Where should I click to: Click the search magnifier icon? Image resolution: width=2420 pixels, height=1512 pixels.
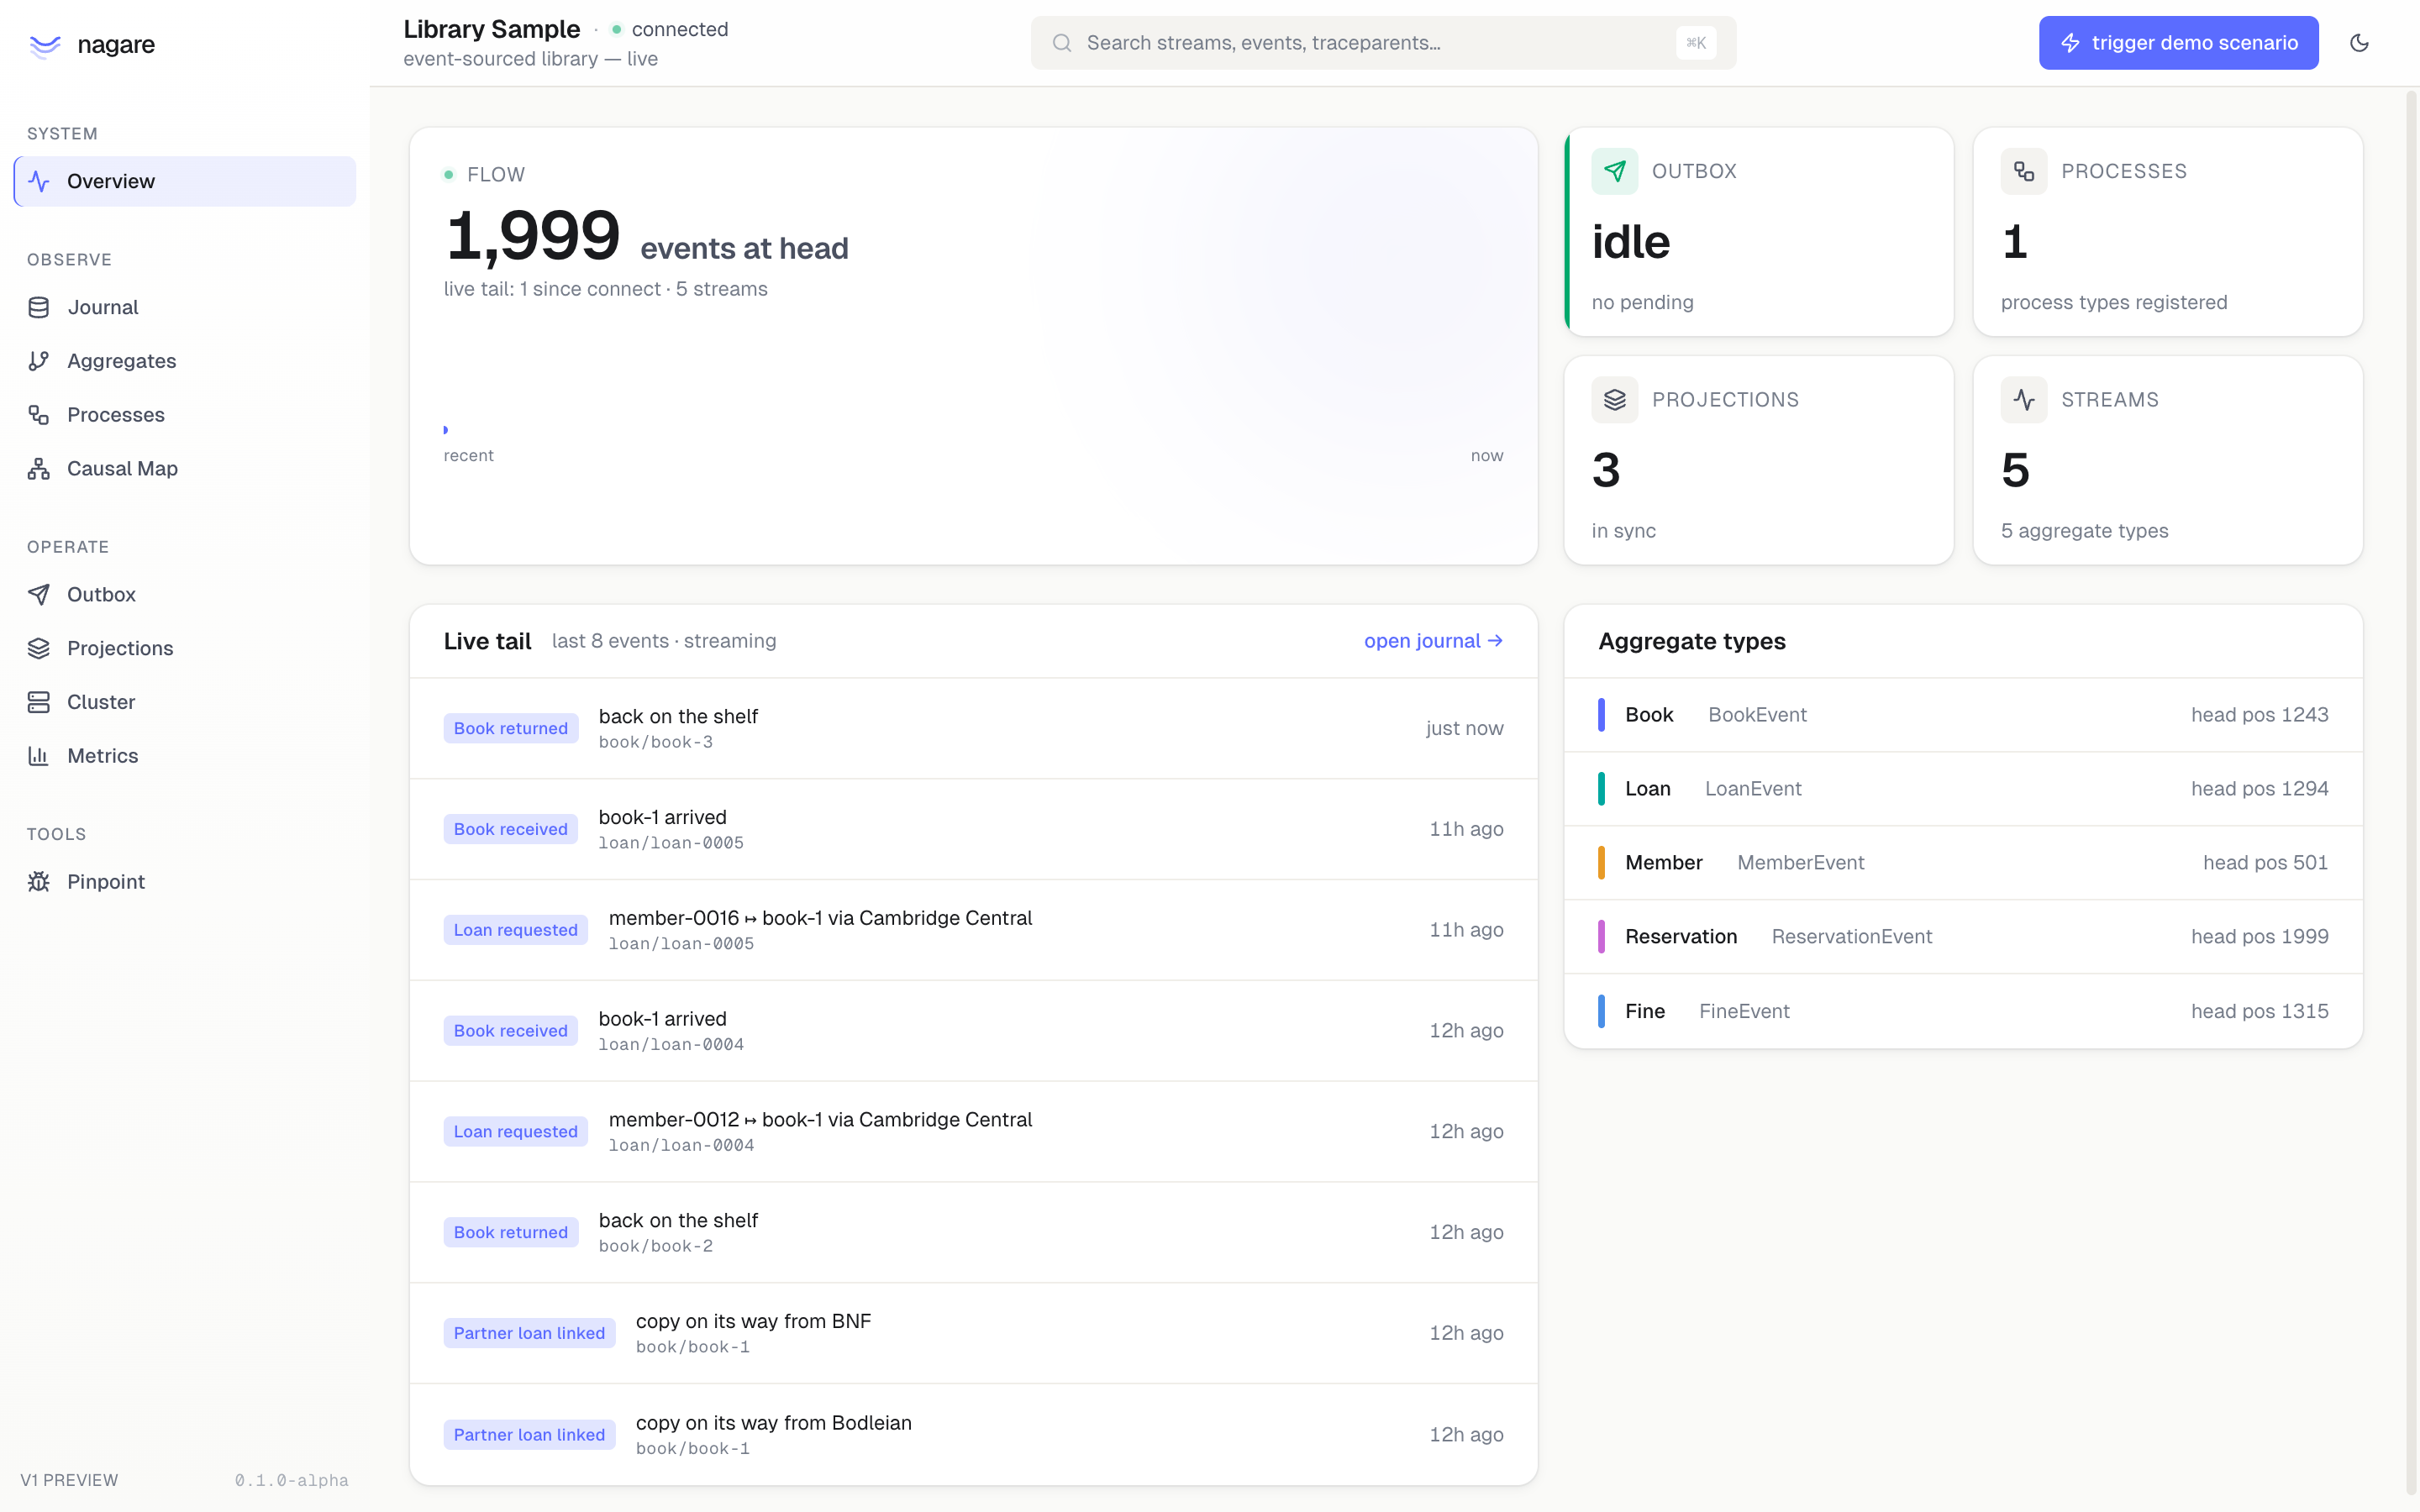(1062, 43)
